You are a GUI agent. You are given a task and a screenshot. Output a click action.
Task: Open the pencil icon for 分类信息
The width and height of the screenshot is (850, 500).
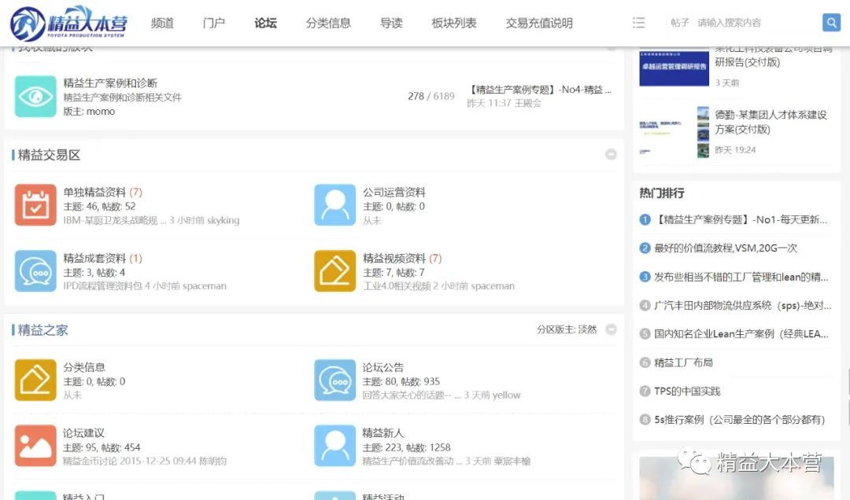coord(35,380)
